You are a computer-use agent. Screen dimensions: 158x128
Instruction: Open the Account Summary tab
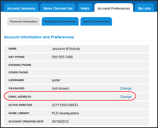coord(21,8)
